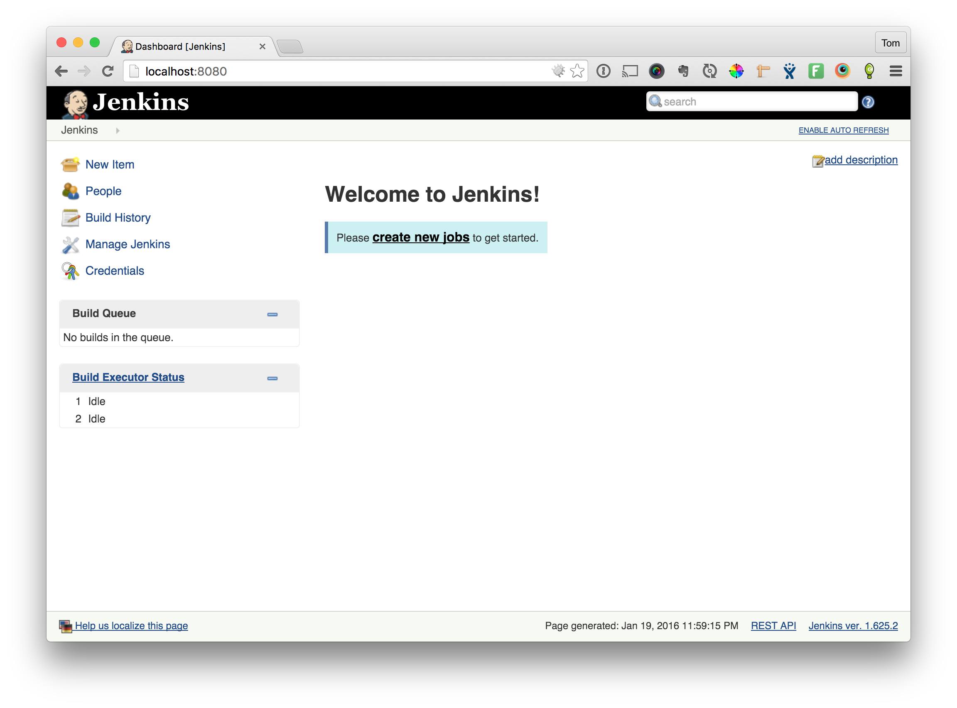Click ENABLE AUTO REFRESH link
Image resolution: width=957 pixels, height=708 pixels.
[844, 130]
